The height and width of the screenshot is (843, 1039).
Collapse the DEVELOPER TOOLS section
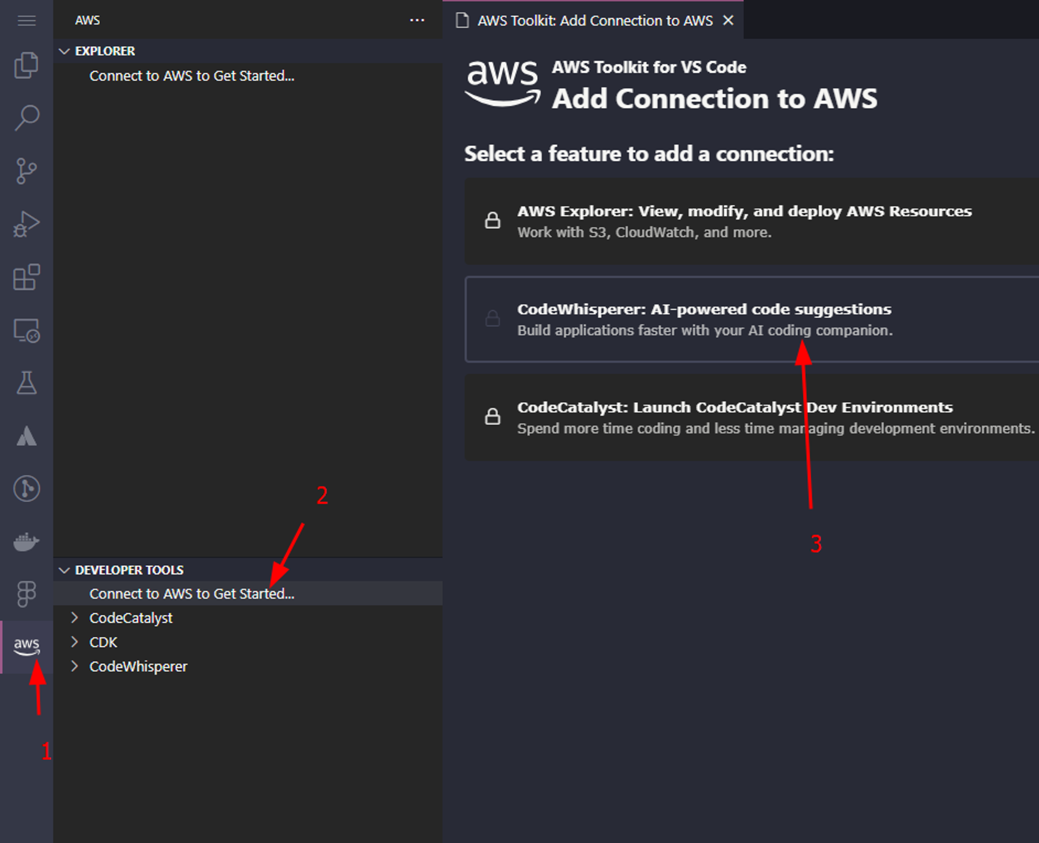(x=64, y=570)
